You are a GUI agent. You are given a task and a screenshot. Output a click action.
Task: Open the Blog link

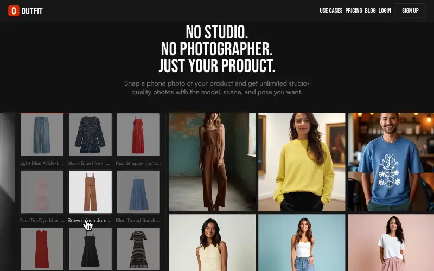pos(370,11)
